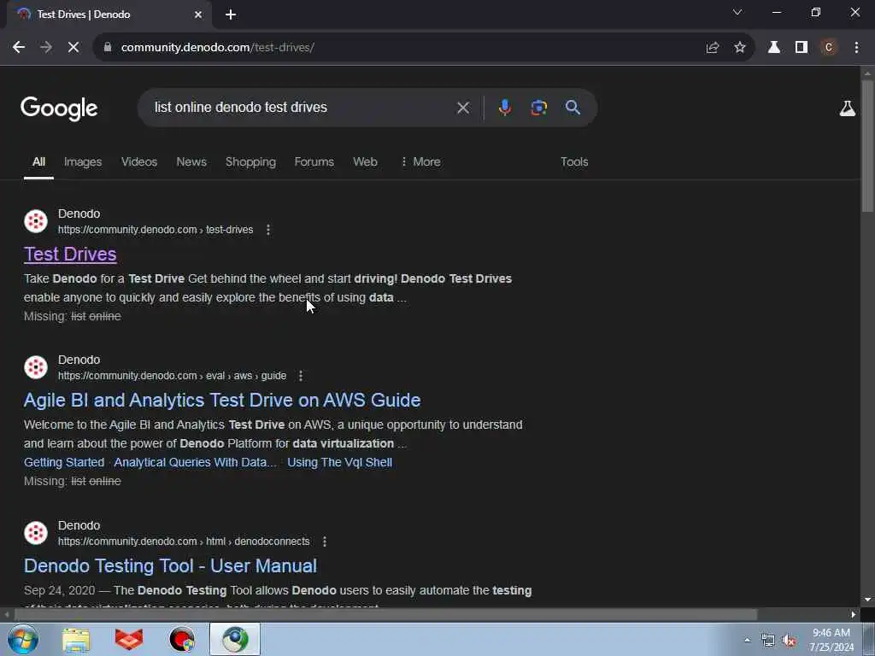Open Google Search Labs flask icon
The width and height of the screenshot is (875, 656).
click(847, 108)
